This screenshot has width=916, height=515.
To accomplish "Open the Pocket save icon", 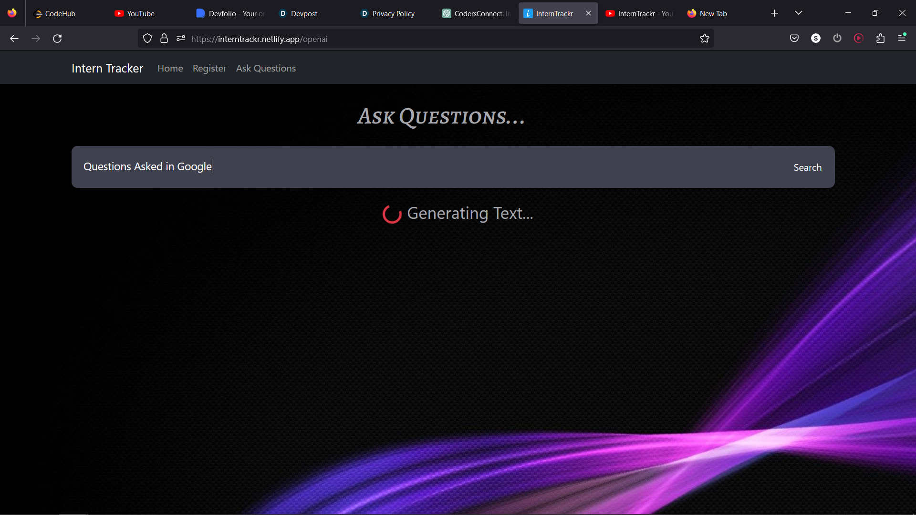I will 794,39.
